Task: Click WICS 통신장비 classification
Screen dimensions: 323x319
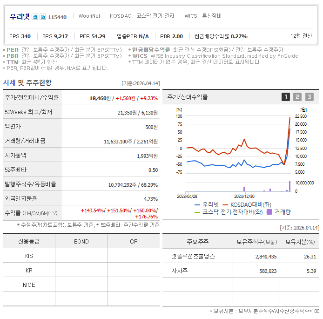Action: point(203,16)
